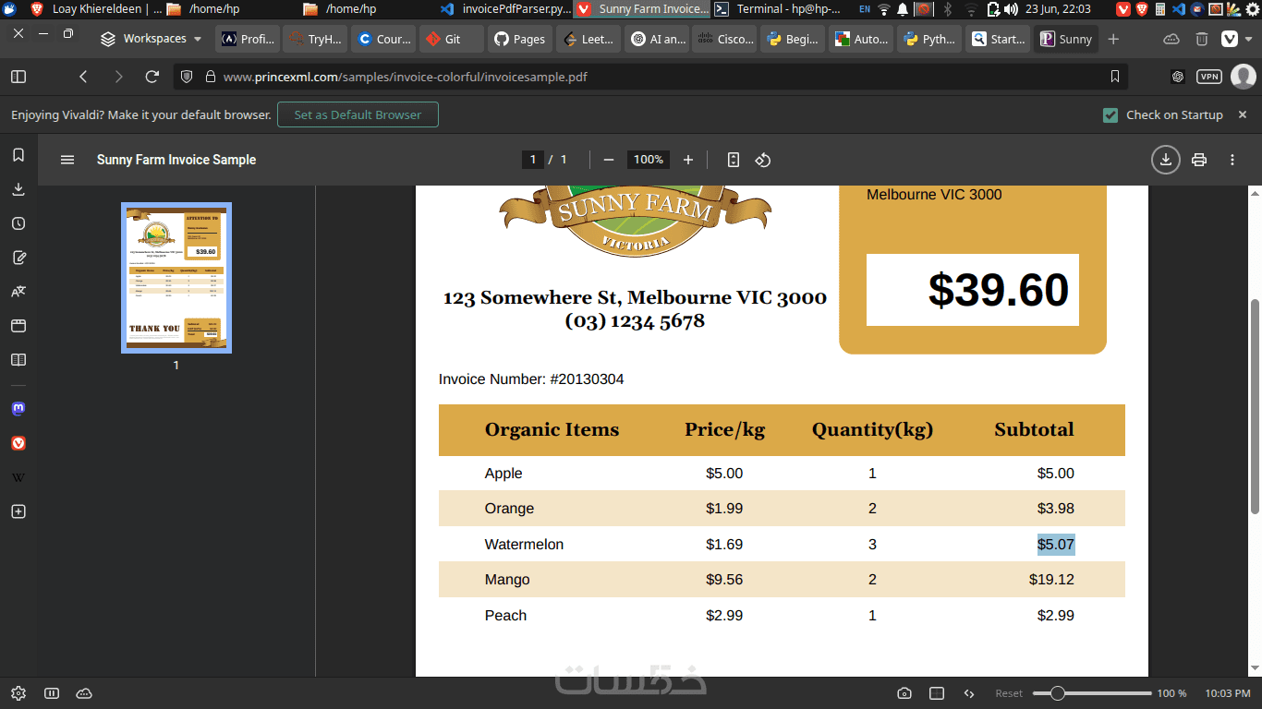Viewport: 1262px width, 709px height.
Task: Open the Bookmarks panel in the sidebar
Action: coord(18,155)
